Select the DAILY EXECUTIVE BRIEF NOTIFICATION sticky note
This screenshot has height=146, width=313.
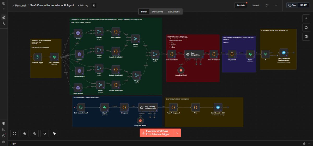click(204, 112)
